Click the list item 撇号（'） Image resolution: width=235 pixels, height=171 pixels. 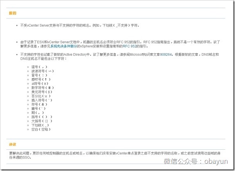coord(38,108)
